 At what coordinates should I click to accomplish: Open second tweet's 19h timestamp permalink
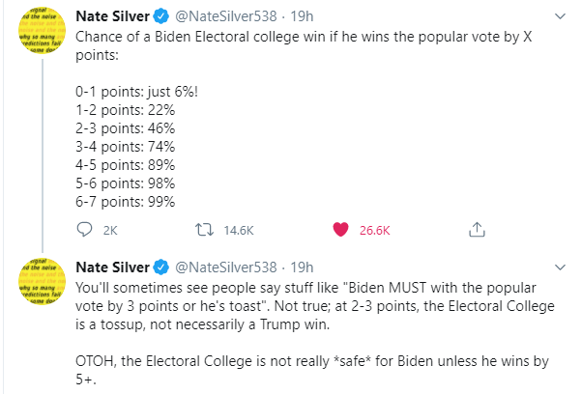point(302,267)
